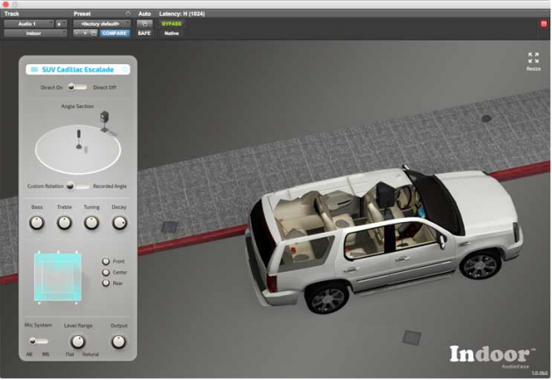Open the Indoor plug-in selector dropdown
The image size is (552, 380).
(x=35, y=33)
